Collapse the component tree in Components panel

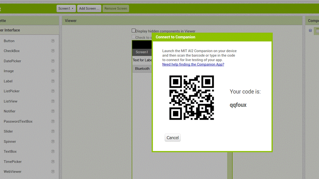[x=310, y=31]
